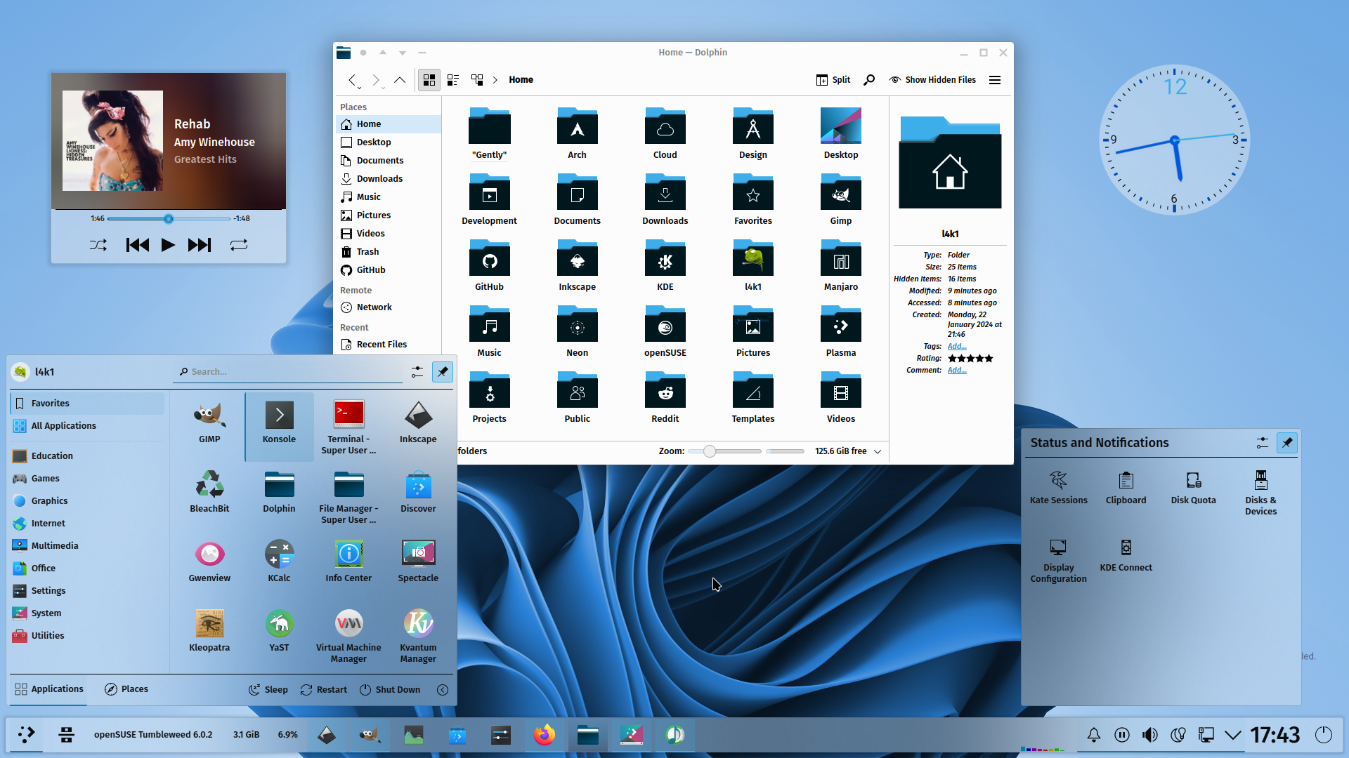
Task: Open Display Configuration in tray panel
Action: point(1058,561)
